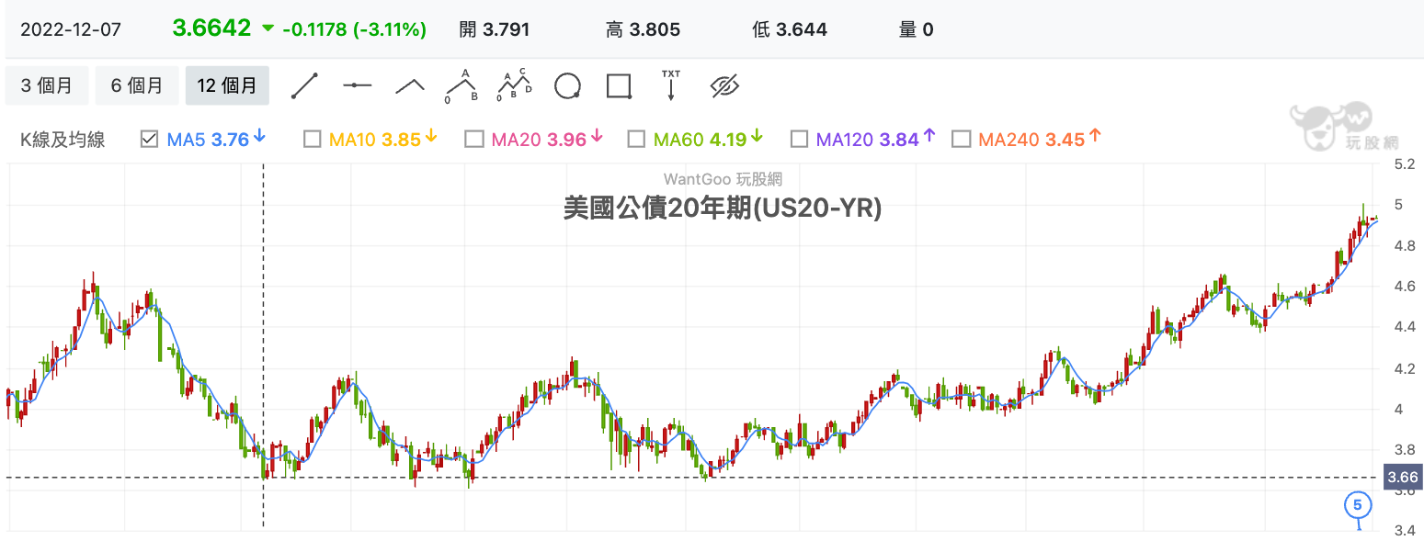Check the MA120 moving average box
Viewport: 1424px width, 541px height.
click(799, 140)
